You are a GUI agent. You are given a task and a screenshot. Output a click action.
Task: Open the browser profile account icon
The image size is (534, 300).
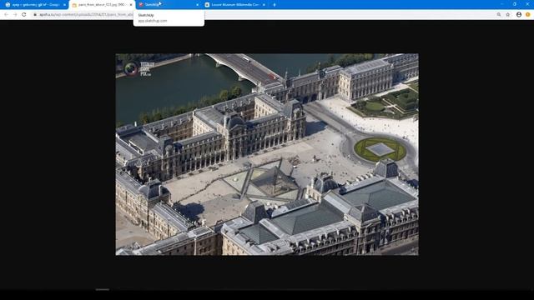pos(519,15)
